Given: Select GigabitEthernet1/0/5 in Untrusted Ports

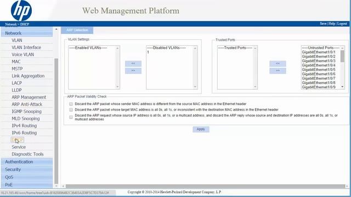Looking at the screenshot, I should click(x=319, y=69).
